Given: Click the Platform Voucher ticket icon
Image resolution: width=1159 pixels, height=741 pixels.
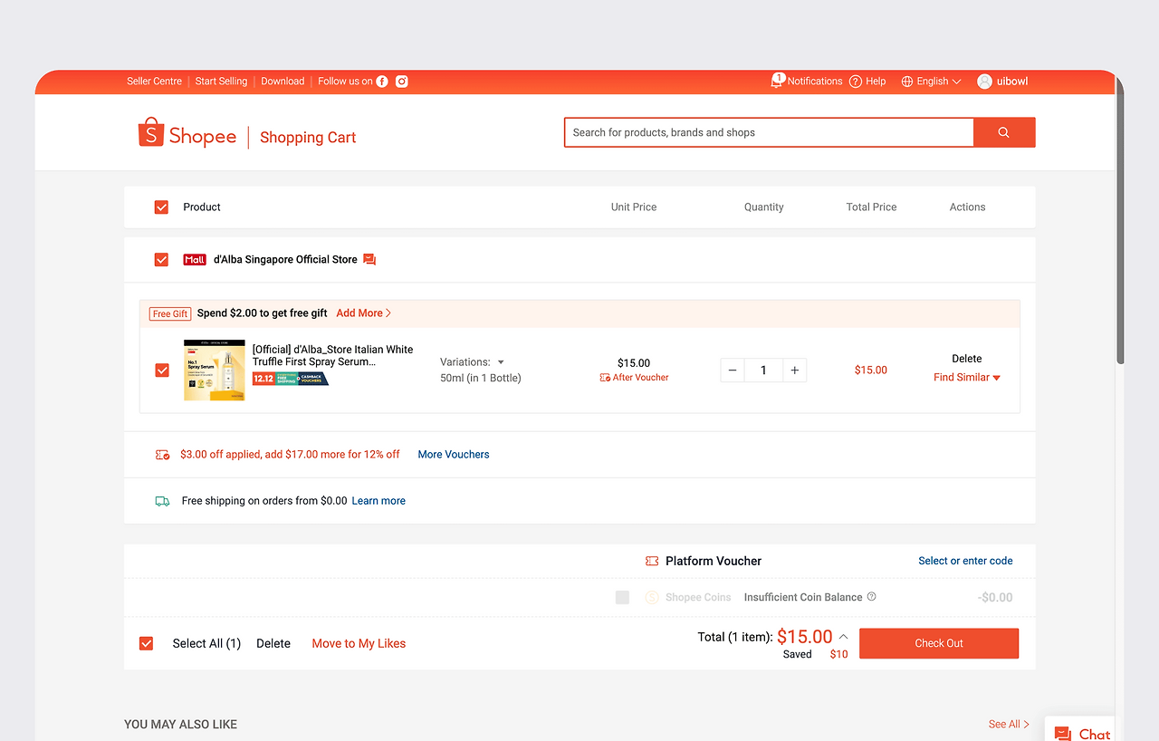Looking at the screenshot, I should tap(651, 562).
